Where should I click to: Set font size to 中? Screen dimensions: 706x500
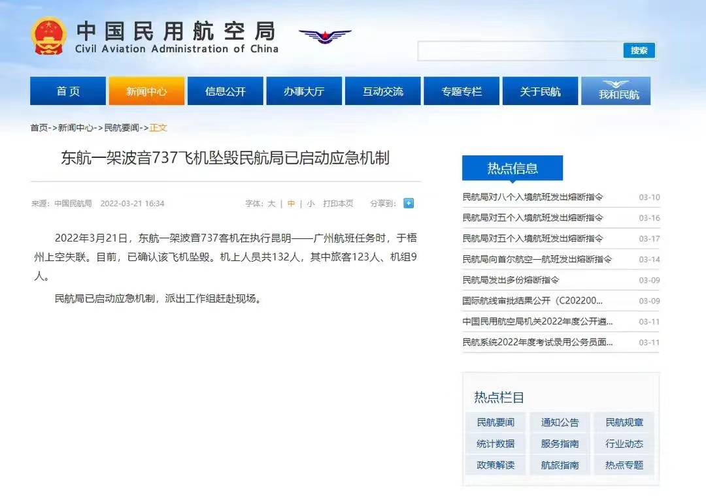point(292,204)
